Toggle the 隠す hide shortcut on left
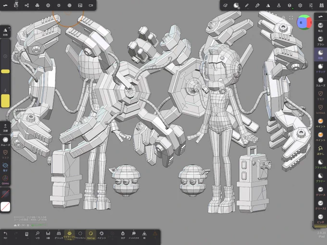Viewport: 327px width, 245px height. click(x=5, y=167)
